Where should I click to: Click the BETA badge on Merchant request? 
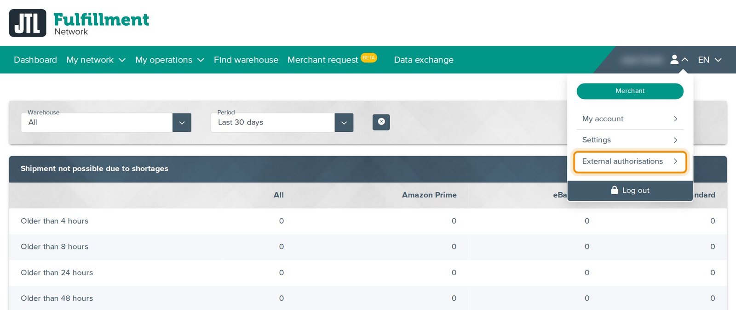(368, 58)
